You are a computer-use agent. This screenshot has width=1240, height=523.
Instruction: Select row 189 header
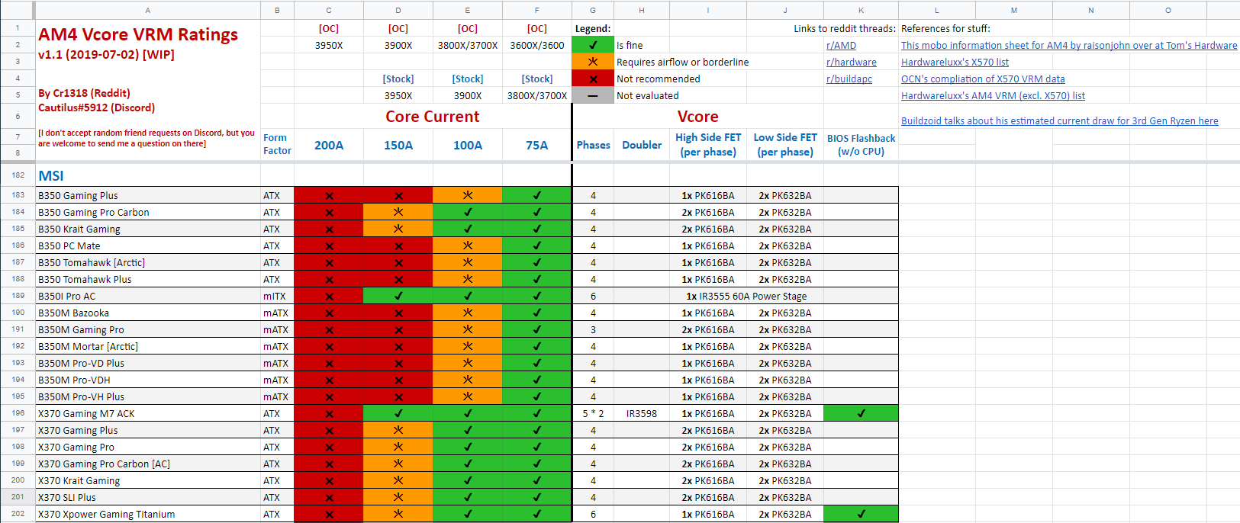coord(18,296)
